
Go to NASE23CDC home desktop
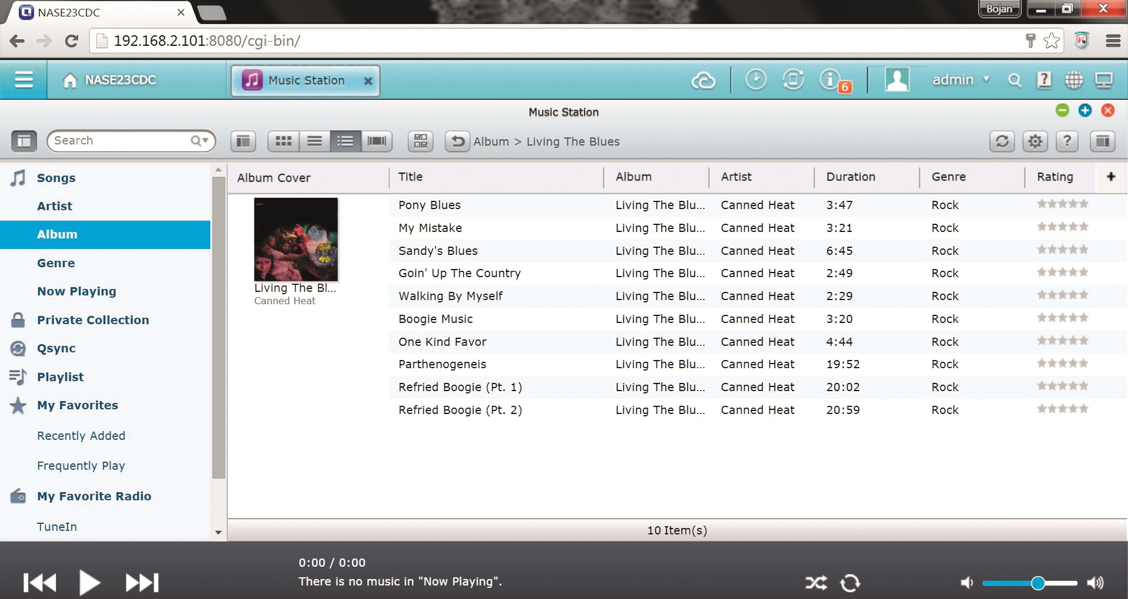coord(110,80)
